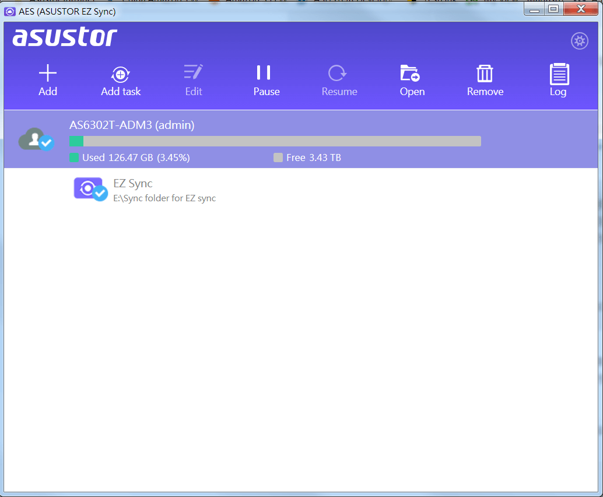Click the storage usage progress bar
The width and height of the screenshot is (603, 497).
coord(274,141)
